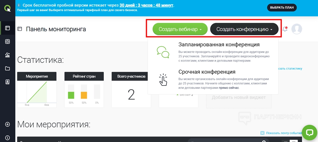This screenshot has height=142, width=318.
Task: Click the clock icon beside event feed link
Action: 262,133
